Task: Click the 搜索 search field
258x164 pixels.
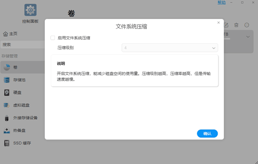Action: pos(23,45)
